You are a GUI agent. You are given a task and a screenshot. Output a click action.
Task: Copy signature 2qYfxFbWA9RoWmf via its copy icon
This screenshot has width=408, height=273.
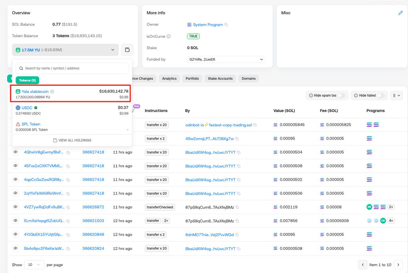(68, 194)
